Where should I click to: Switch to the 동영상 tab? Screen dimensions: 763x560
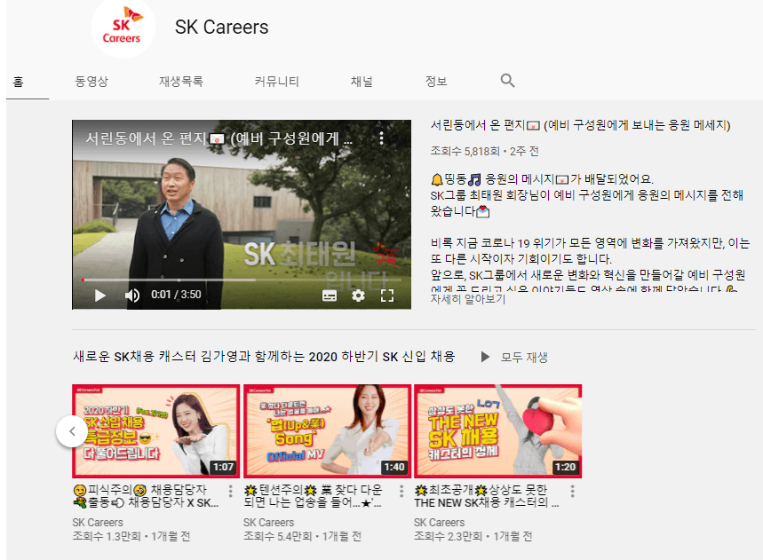[91, 81]
